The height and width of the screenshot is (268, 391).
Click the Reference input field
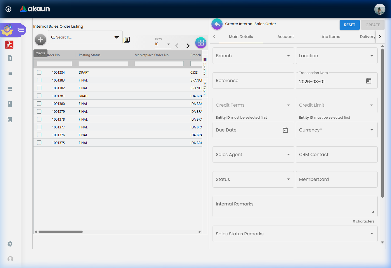[253, 81]
